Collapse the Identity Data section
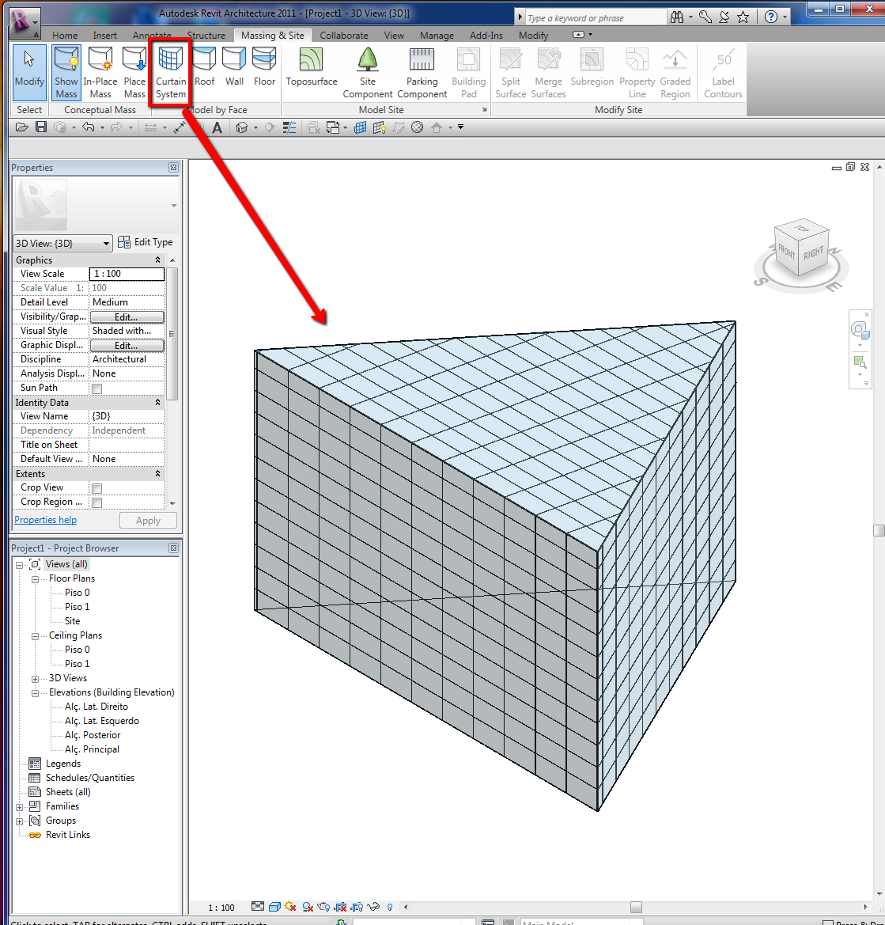885x925 pixels. 157,402
